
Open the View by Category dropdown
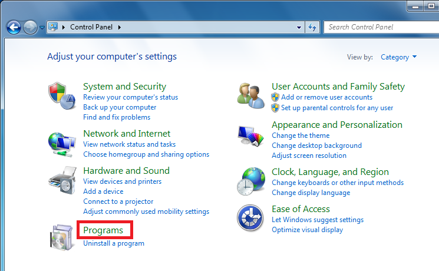pos(399,57)
